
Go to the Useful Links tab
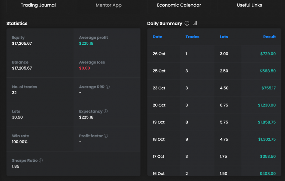[x=249, y=5]
